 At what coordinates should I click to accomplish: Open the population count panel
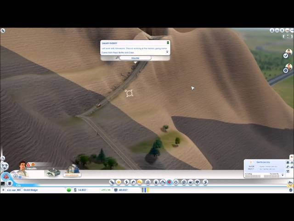coord(123,190)
